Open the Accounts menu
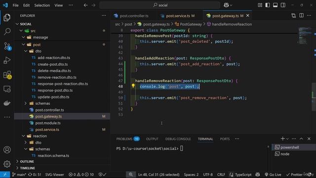The image size is (316, 178). tap(7, 150)
